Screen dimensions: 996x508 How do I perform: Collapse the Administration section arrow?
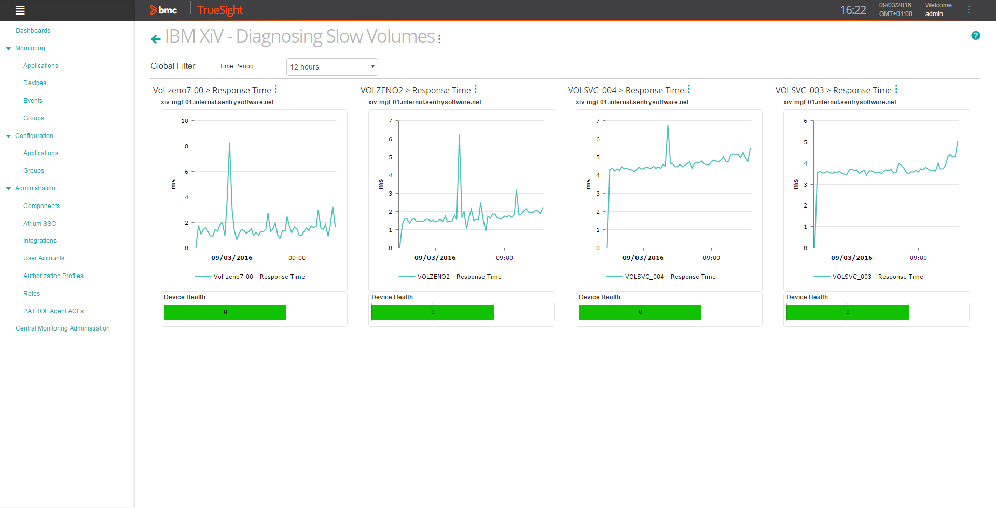[x=8, y=188]
